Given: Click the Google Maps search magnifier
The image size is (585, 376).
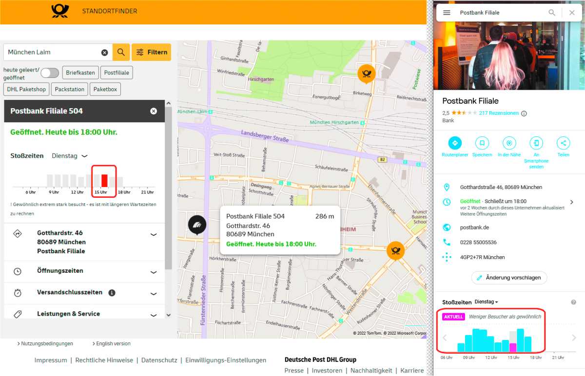Looking at the screenshot, I should (x=552, y=13).
